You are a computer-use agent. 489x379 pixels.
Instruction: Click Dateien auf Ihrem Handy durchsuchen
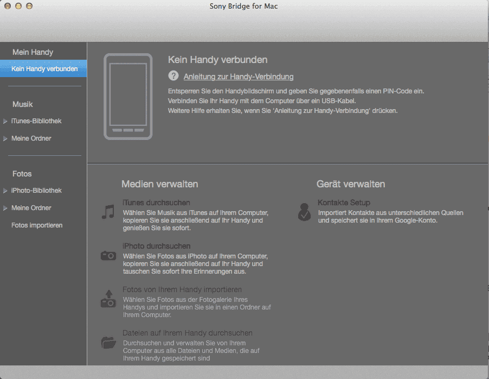(x=188, y=333)
